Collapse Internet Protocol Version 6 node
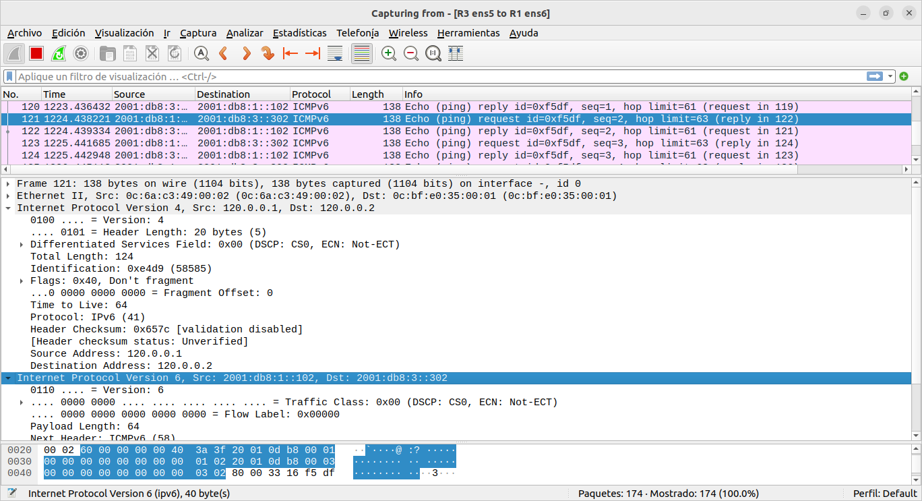 [x=8, y=378]
